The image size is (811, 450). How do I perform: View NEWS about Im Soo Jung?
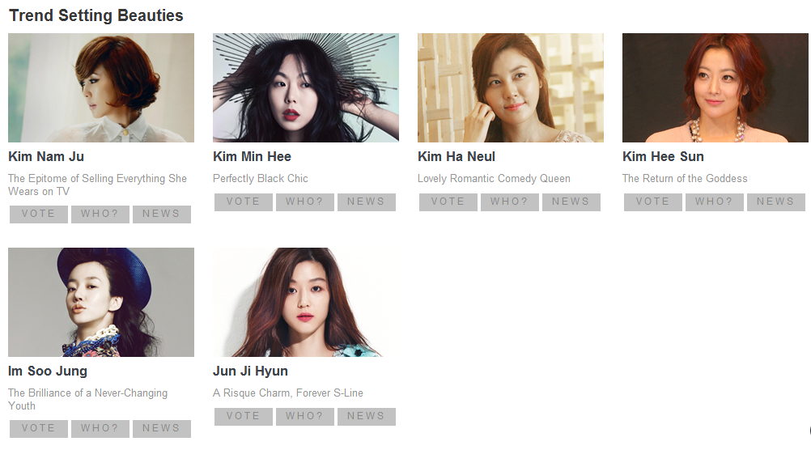point(162,429)
